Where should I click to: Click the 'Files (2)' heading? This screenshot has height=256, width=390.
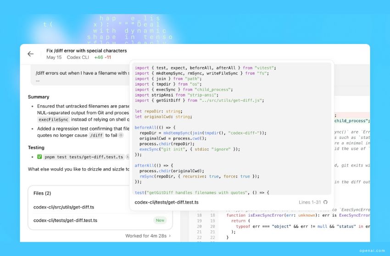42,193
